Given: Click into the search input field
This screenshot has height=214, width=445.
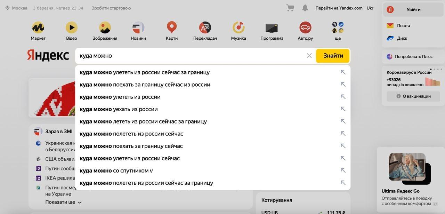Looking at the screenshot, I should click(x=191, y=56).
